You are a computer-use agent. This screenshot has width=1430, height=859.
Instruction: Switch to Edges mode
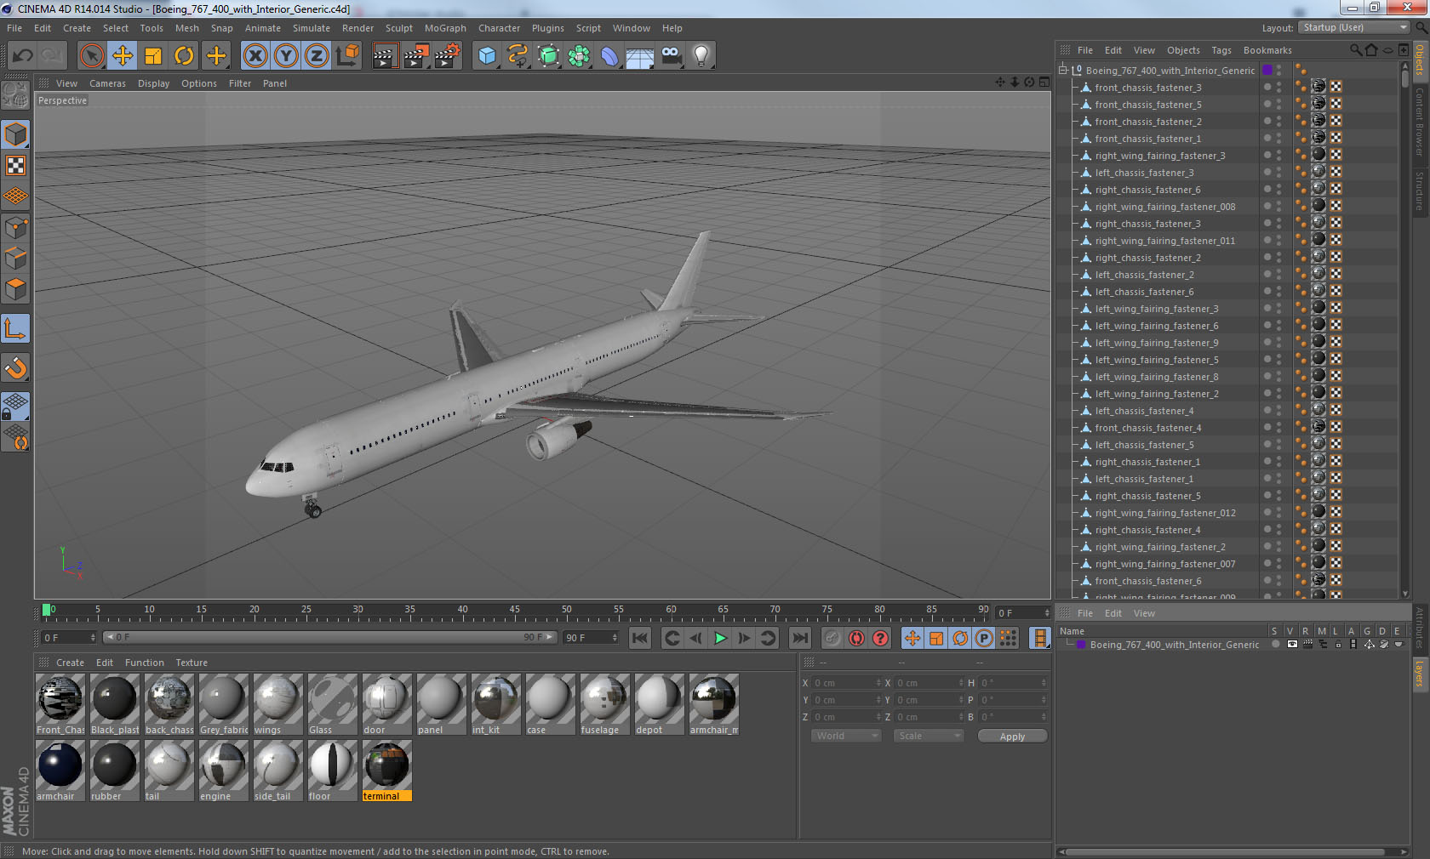[x=15, y=258]
